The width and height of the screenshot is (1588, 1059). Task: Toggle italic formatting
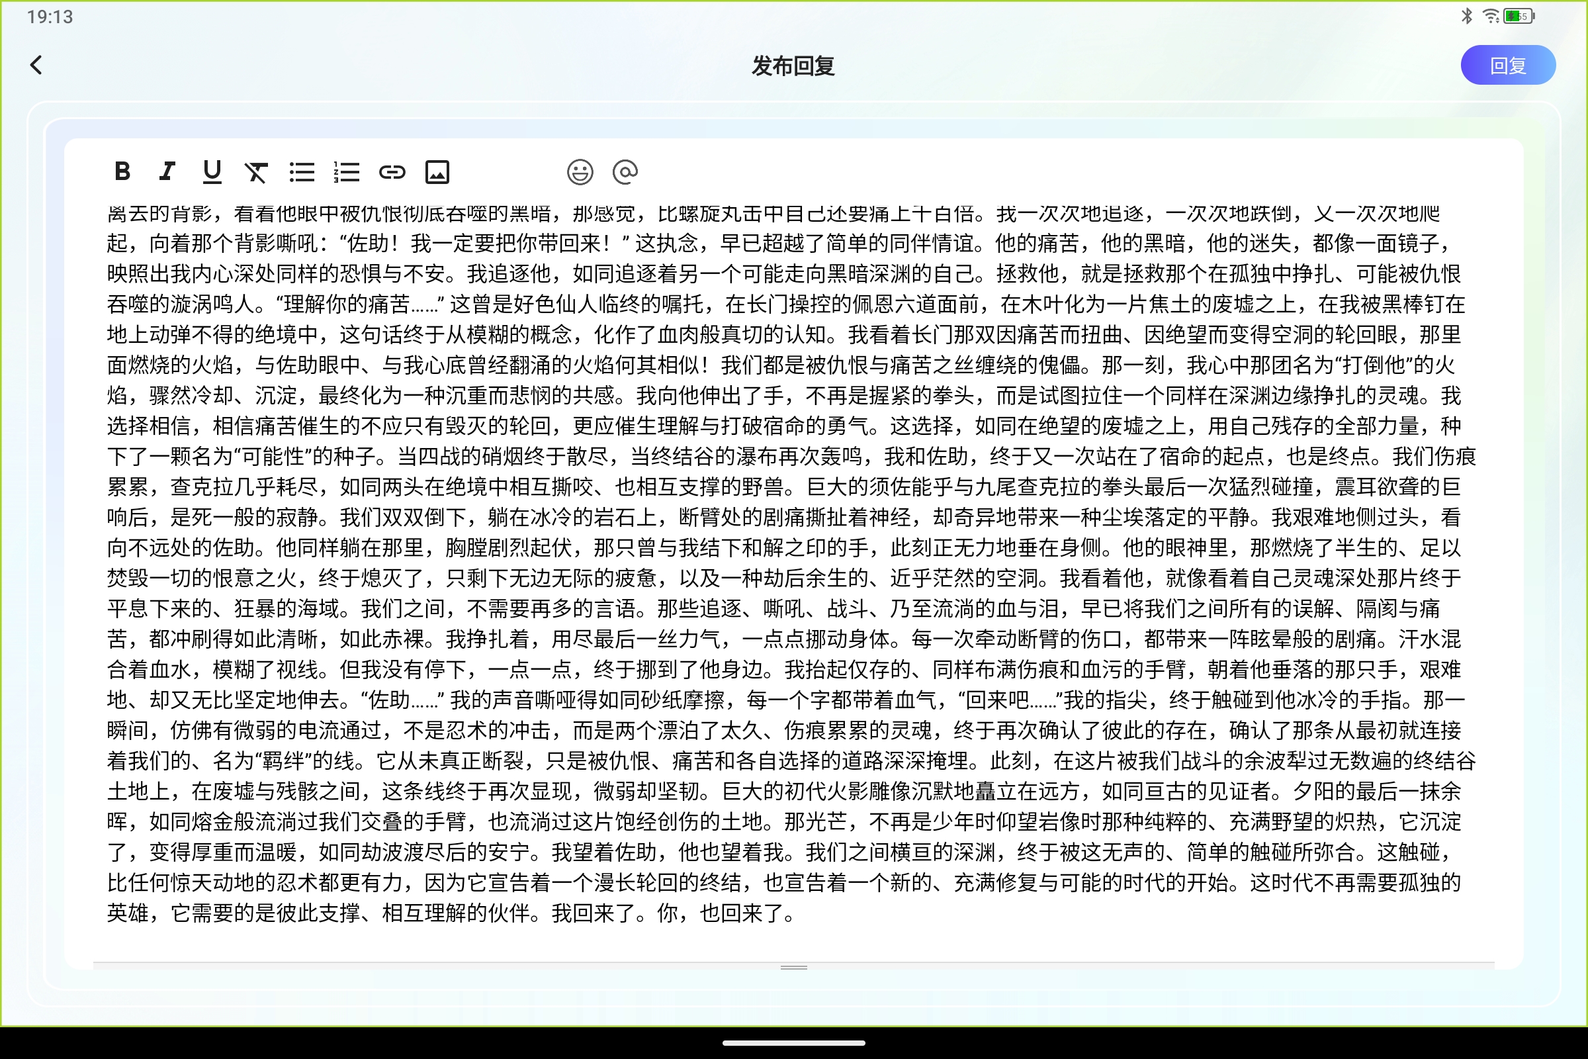pos(167,171)
